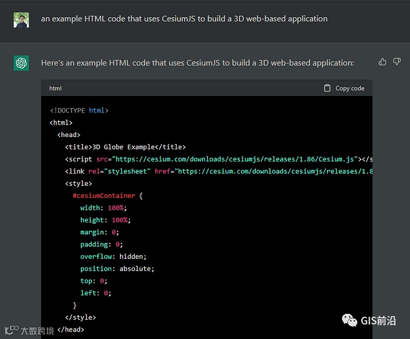Viewport: 410px width, 339px height.
Task: Click the width: 100% code line
Action: 104,208
